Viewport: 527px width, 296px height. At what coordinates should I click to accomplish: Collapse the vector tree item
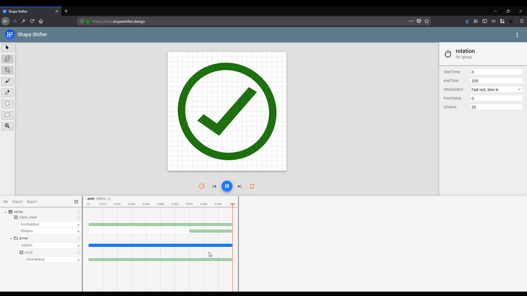(5, 212)
